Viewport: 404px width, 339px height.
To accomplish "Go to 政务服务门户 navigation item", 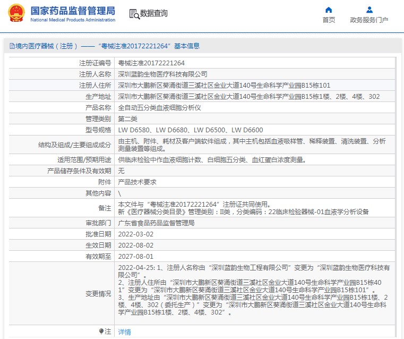I will 369,20.
